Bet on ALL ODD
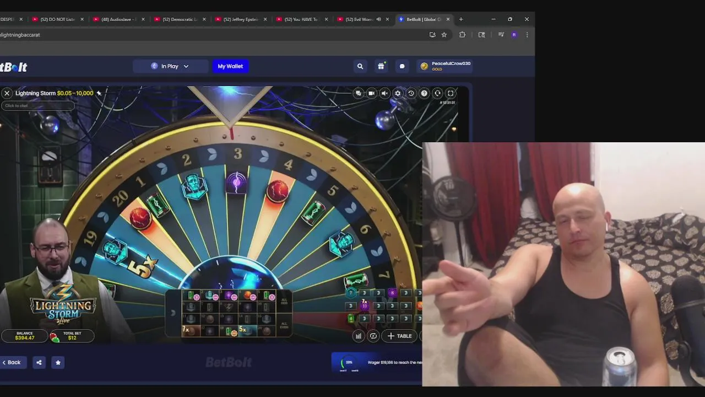This screenshot has width=705, height=397. coord(284,302)
